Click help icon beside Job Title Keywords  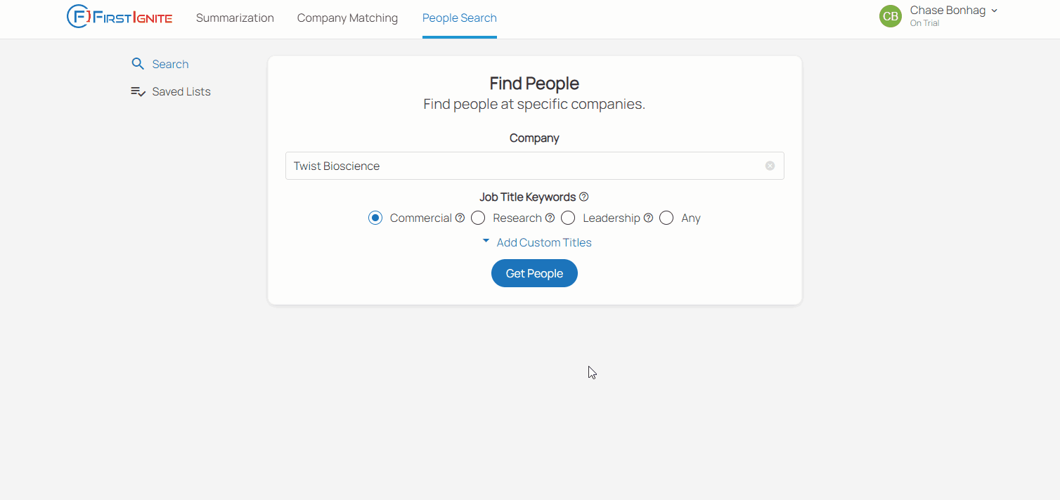click(x=583, y=197)
